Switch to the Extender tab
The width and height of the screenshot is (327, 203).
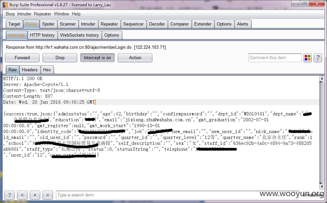pos(203,24)
